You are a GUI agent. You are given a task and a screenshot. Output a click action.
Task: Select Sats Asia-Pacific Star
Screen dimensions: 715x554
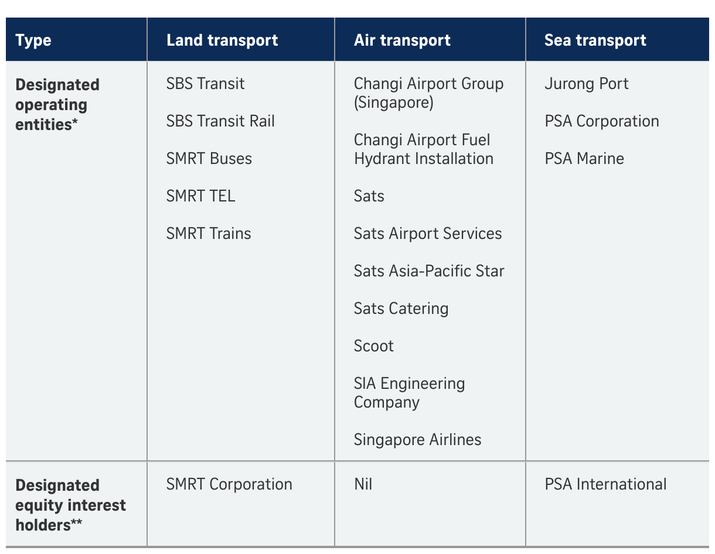[429, 271]
